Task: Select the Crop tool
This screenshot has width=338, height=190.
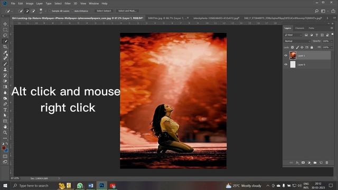Action: coord(5,47)
